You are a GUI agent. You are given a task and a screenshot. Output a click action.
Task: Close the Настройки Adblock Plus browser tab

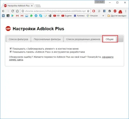(32, 6)
